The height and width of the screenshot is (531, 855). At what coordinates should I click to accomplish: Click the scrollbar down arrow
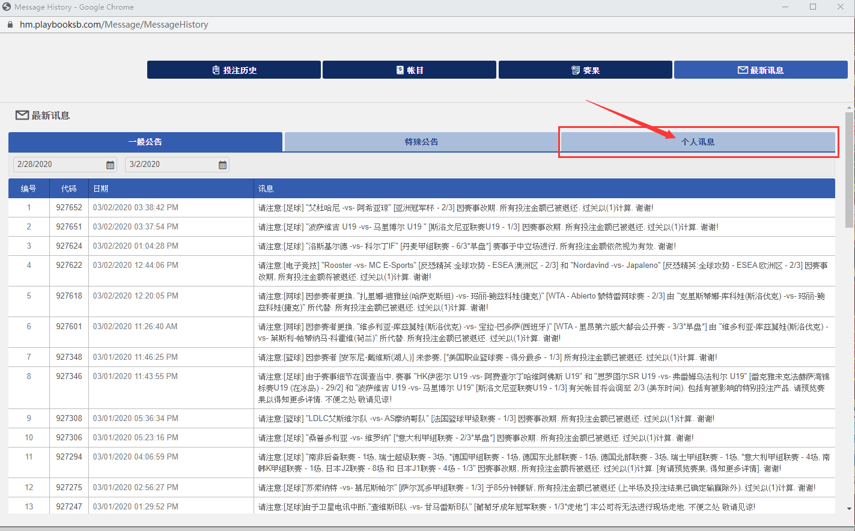pyautogui.click(x=849, y=509)
